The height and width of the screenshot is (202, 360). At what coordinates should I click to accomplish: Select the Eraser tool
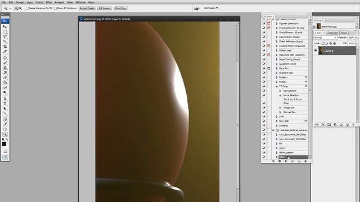coord(5,77)
